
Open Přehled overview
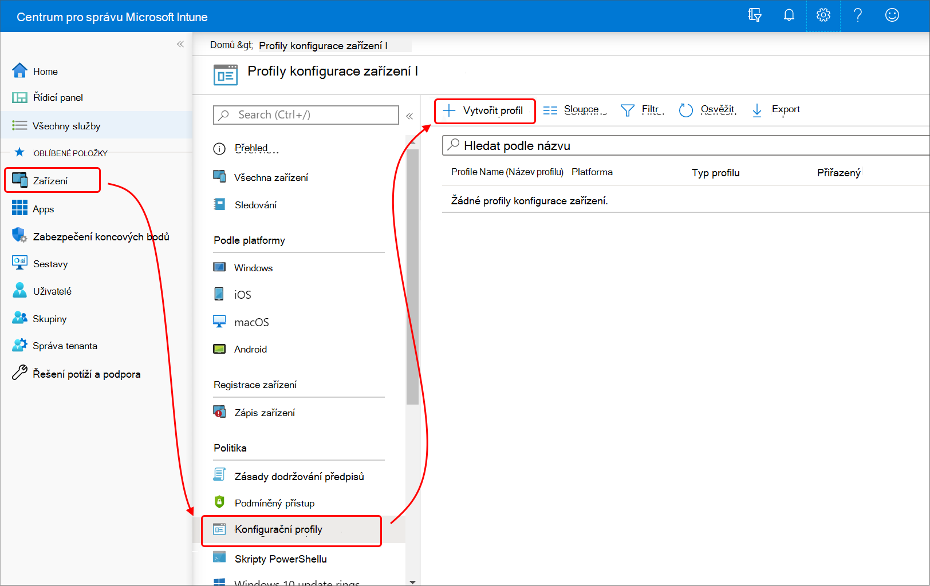pos(251,148)
